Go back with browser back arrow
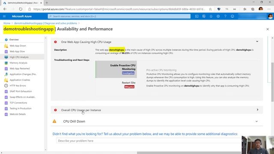Viewport: 274px width, 154px height. click(5, 9)
